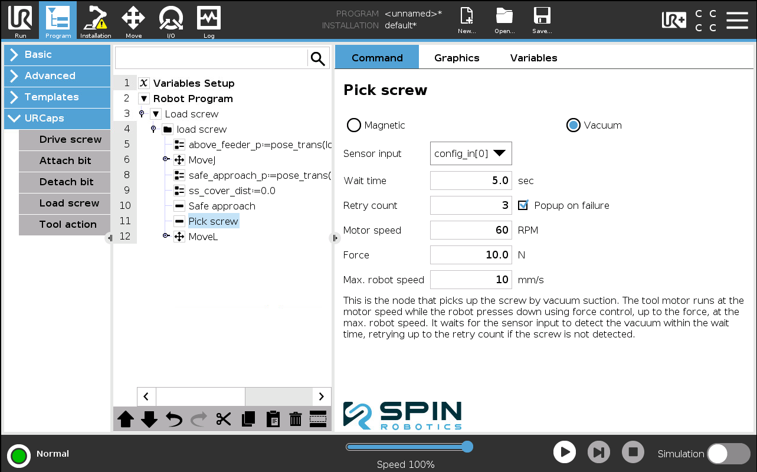This screenshot has height=472, width=757.
Task: Click the scissors cut icon in program toolbar
Action: click(224, 419)
